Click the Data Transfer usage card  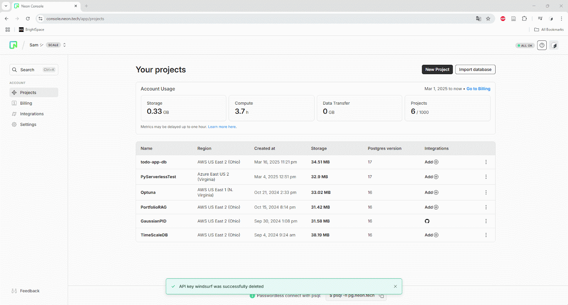(x=360, y=108)
